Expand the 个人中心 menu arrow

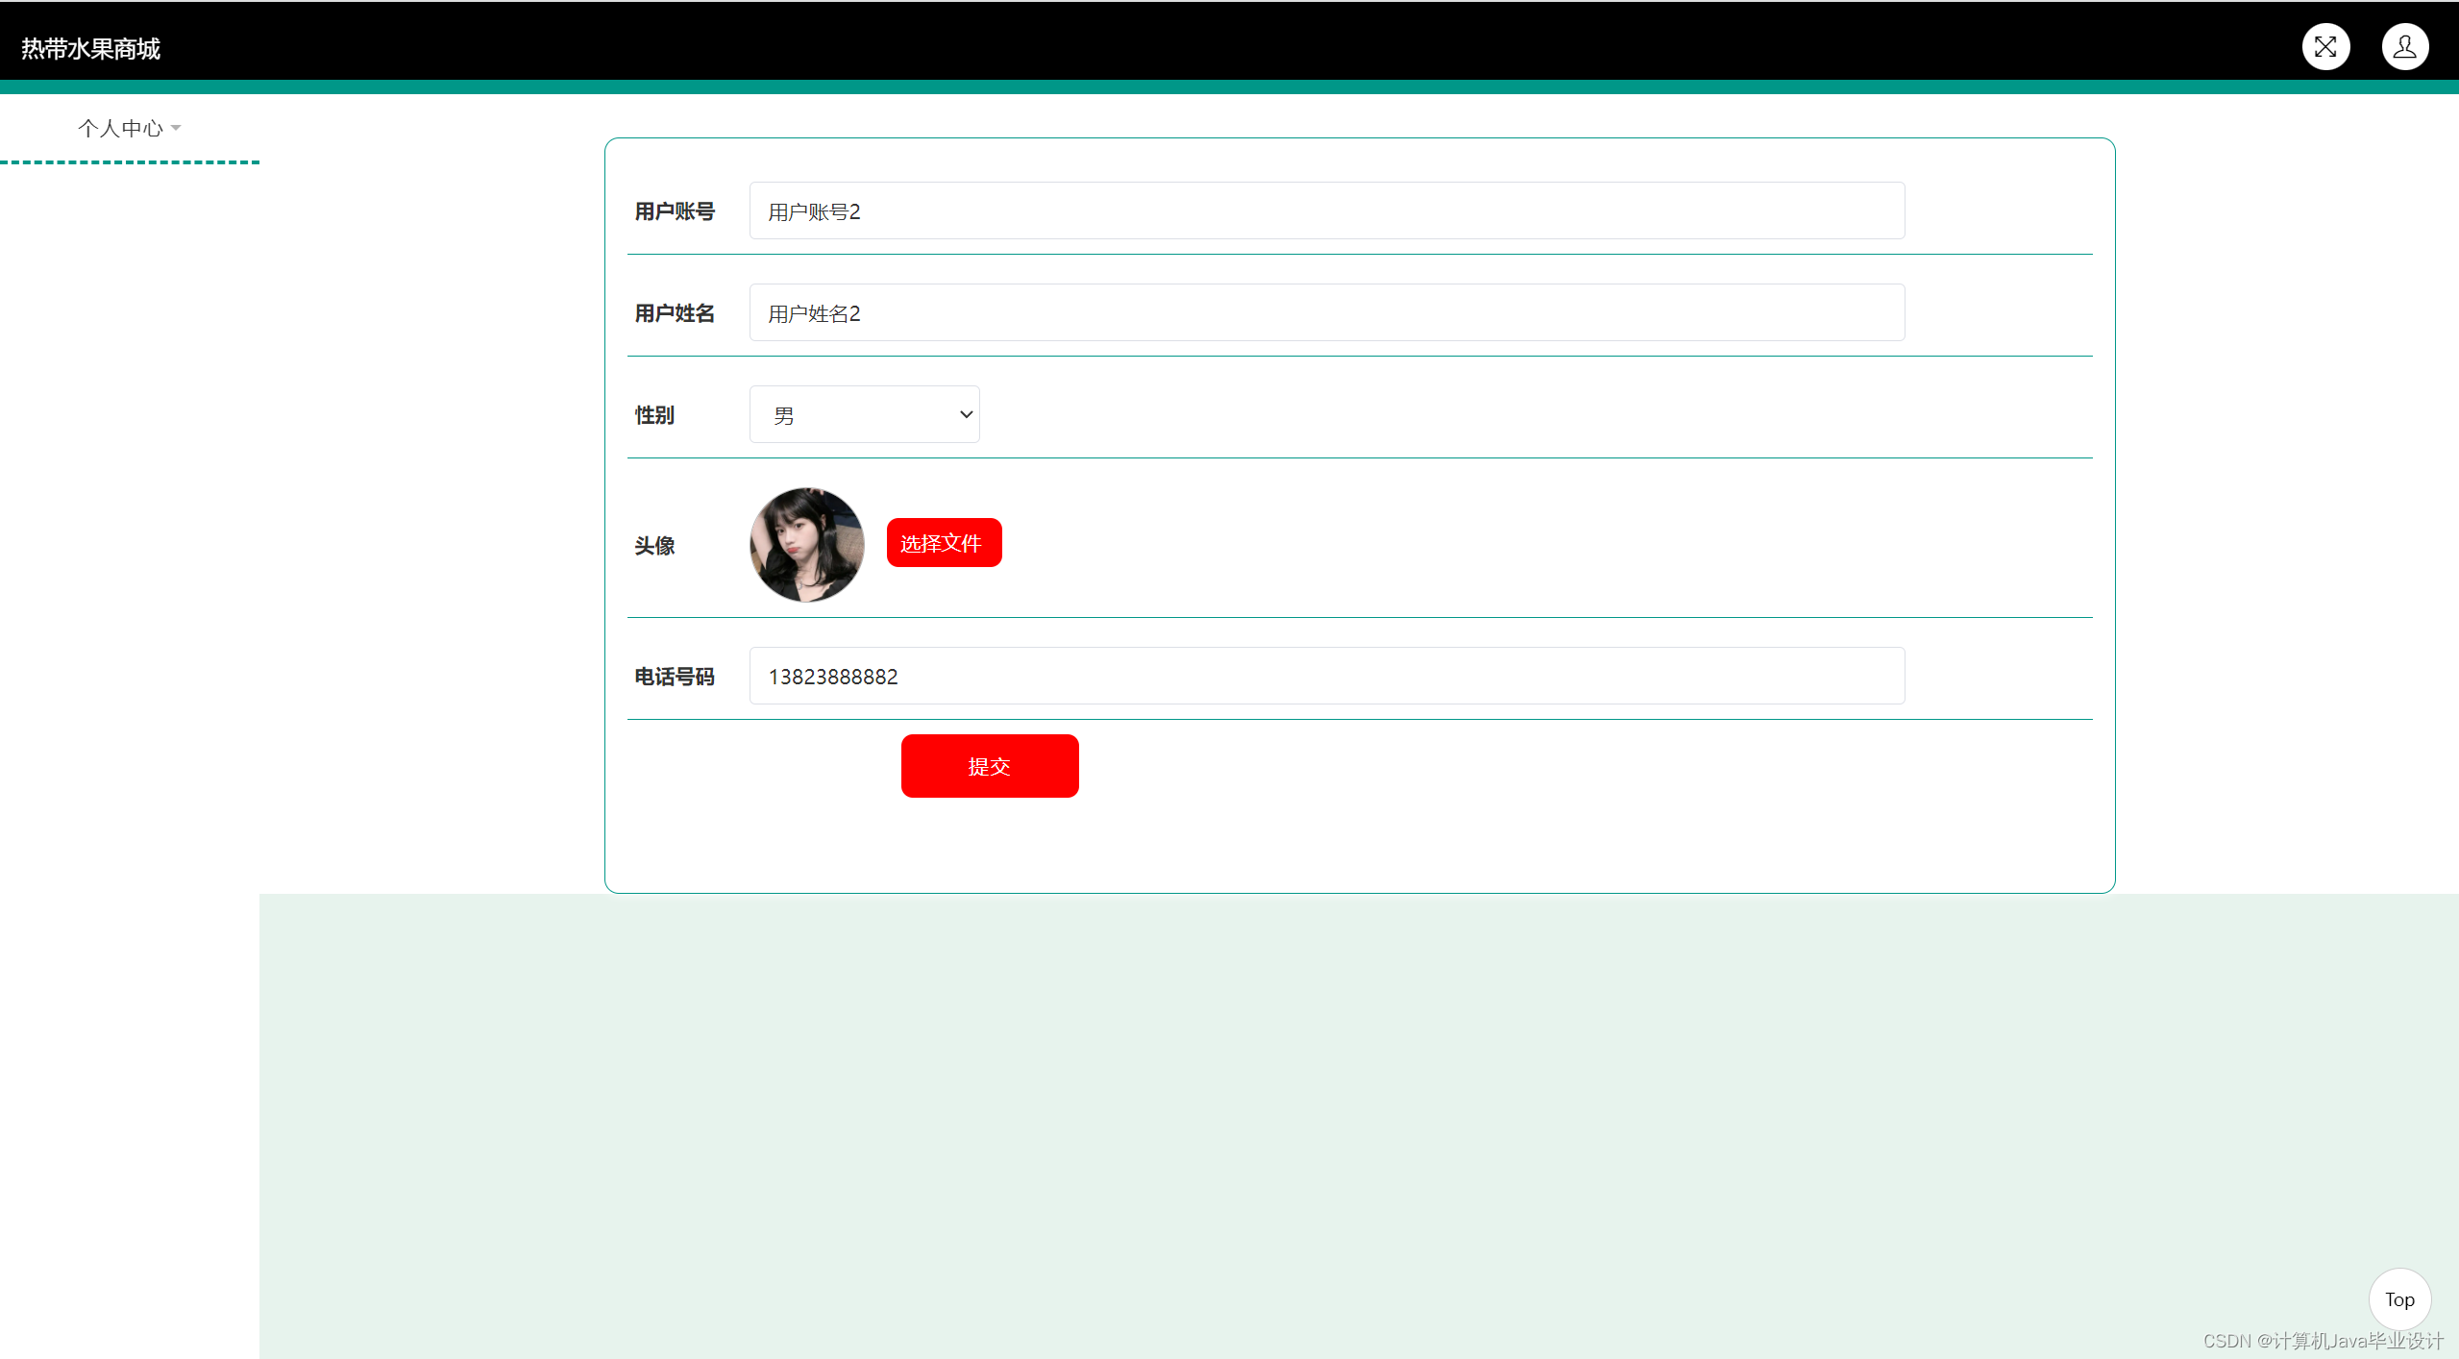pyautogui.click(x=176, y=128)
